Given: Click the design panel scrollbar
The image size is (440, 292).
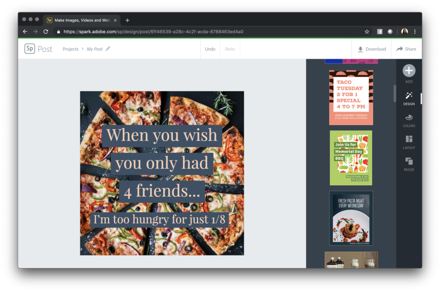Looking at the screenshot, I should coord(394,93).
